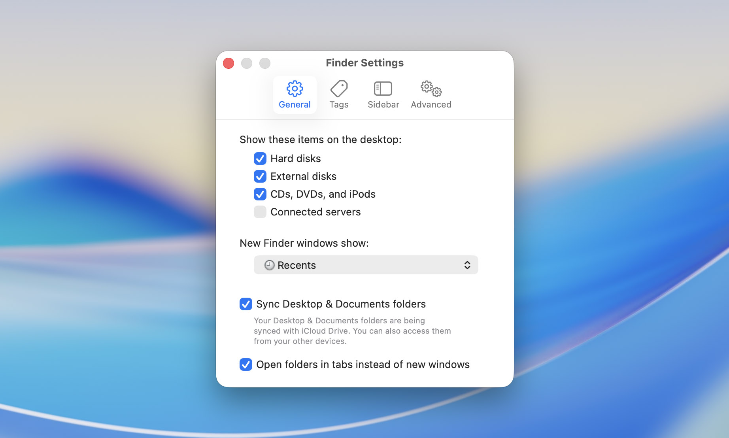Open the New Finder windows show popup

(366, 265)
